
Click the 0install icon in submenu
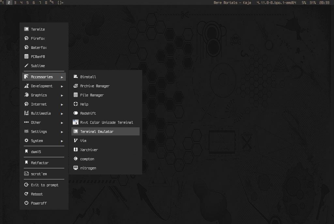76,77
